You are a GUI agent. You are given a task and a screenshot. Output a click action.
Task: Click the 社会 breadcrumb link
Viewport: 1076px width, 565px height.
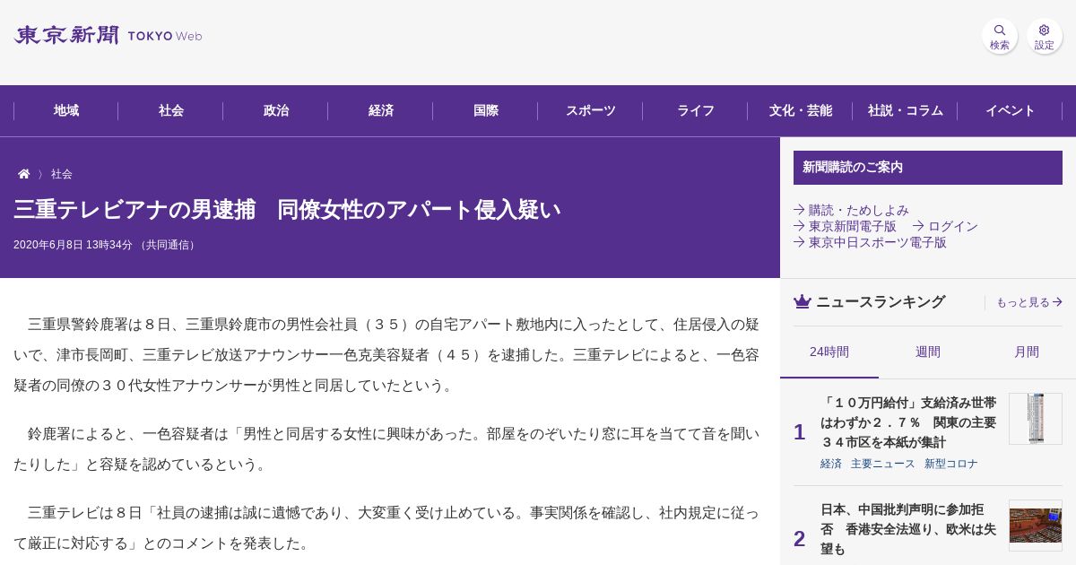click(62, 174)
